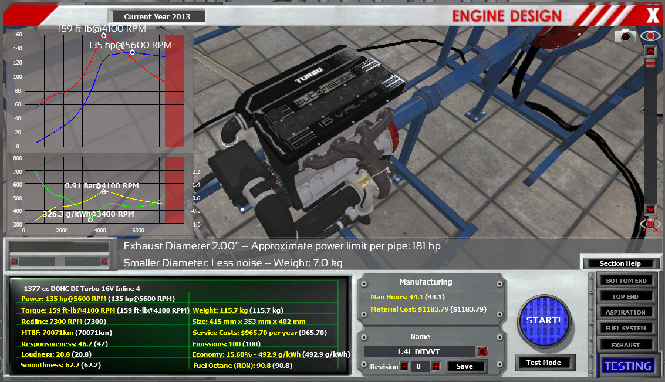Go to the Fuel System section

pyautogui.click(x=626, y=329)
